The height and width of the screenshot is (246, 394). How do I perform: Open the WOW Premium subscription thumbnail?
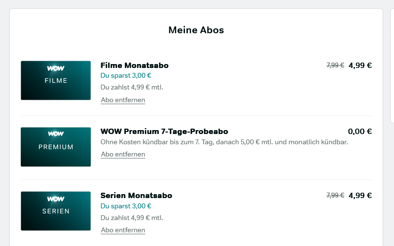(x=56, y=147)
